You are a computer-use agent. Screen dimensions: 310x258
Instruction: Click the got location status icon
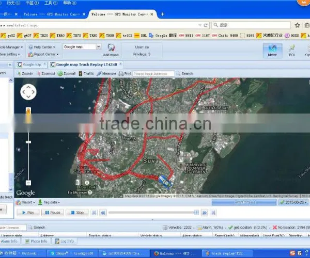230,228
